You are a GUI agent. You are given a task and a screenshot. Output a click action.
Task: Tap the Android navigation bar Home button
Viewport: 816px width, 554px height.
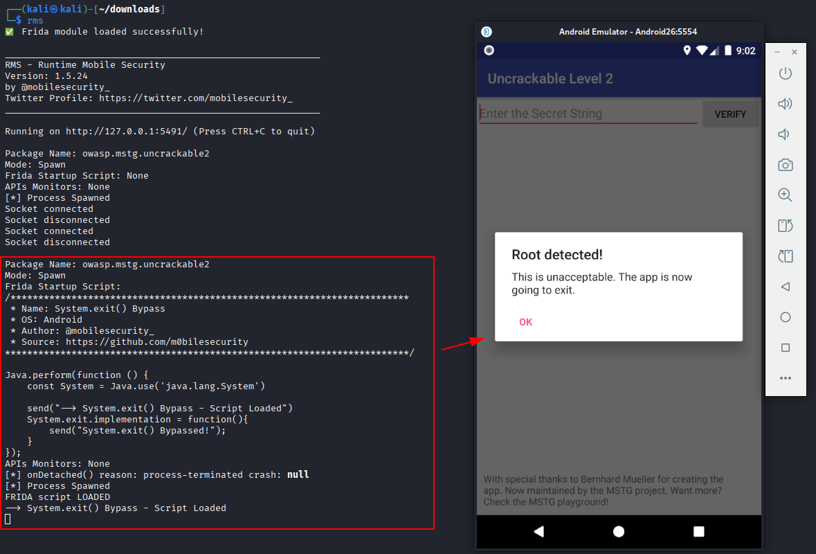[x=619, y=531]
